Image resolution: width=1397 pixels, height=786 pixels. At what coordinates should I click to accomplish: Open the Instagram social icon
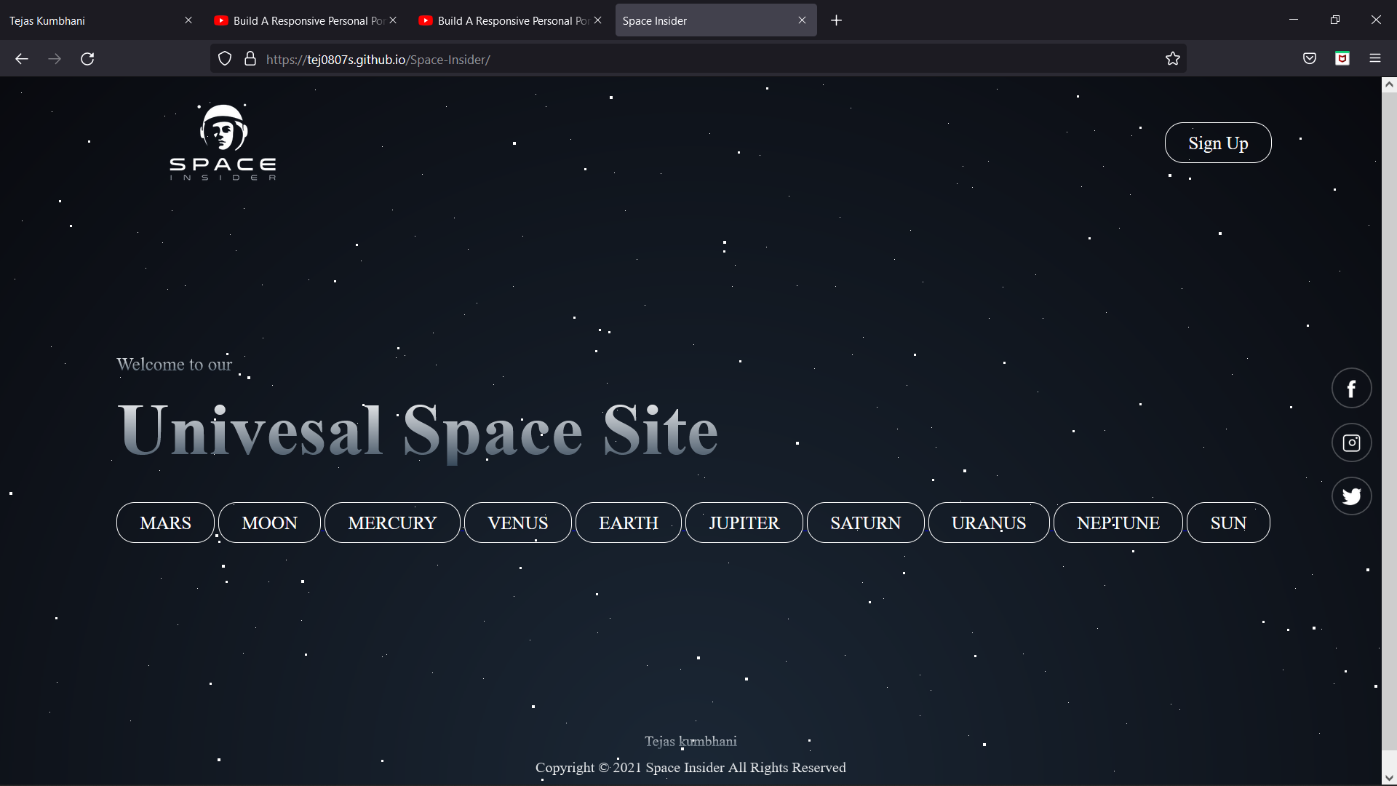pyautogui.click(x=1351, y=442)
